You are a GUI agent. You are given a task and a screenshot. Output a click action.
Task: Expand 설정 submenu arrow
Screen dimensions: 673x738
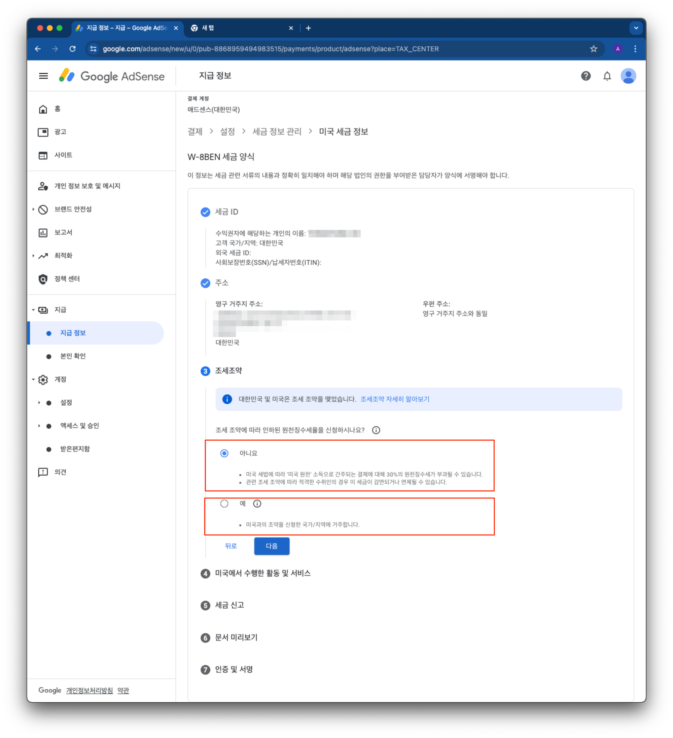pyautogui.click(x=39, y=402)
